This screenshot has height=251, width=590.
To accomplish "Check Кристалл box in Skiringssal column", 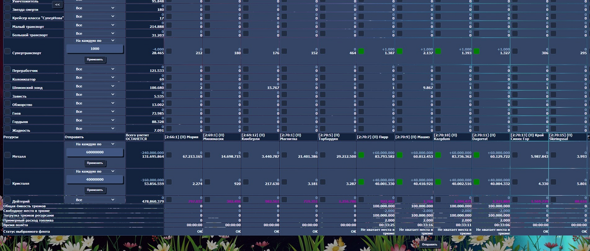I will [553, 182].
